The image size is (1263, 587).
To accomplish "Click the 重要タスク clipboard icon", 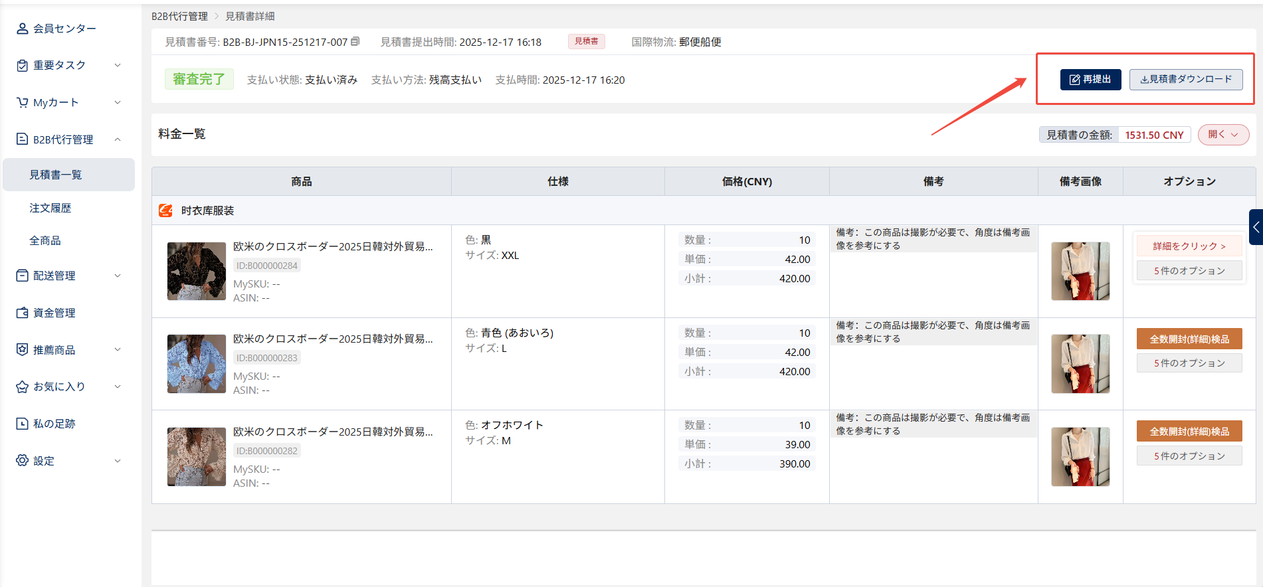I will click(x=22, y=65).
